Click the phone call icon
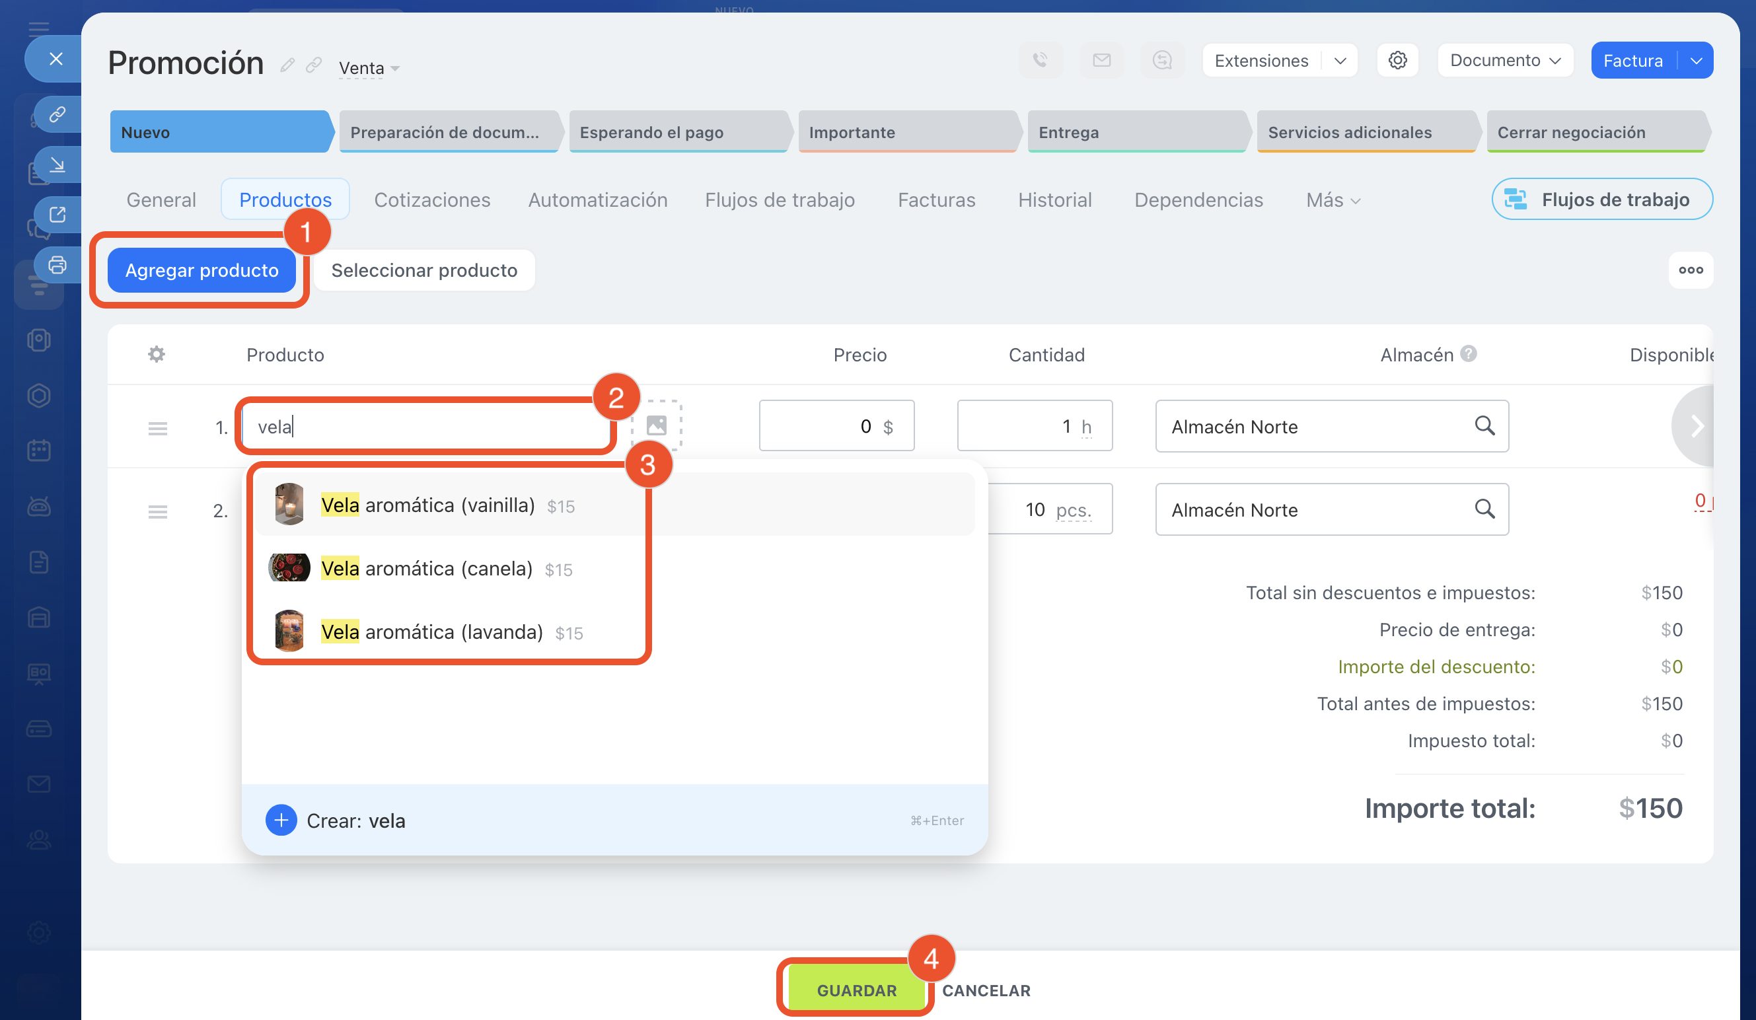Viewport: 1756px width, 1020px height. 1040,61
